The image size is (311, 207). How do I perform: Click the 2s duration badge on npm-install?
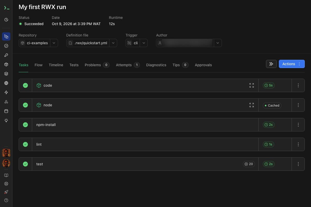click(x=269, y=125)
